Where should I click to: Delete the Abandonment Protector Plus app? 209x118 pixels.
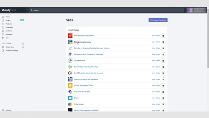coord(163,36)
